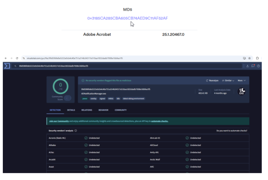Click the search magnifier icon

click(15, 66)
